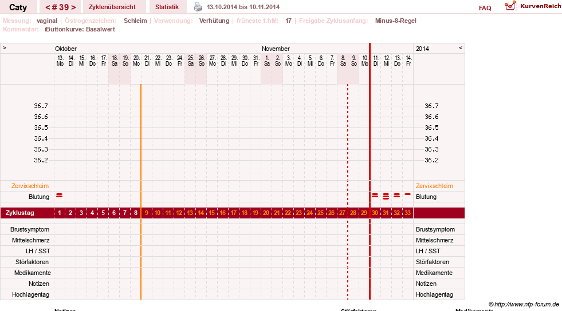Screen dimensions: 562x311
Task: Click left Notizen row label
Action: click(x=39, y=284)
